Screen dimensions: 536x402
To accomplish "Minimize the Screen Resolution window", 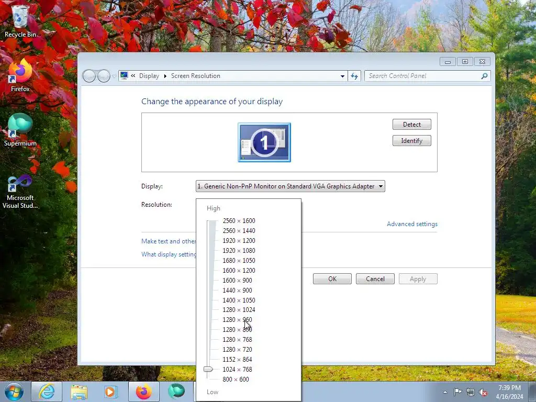I will pos(448,62).
